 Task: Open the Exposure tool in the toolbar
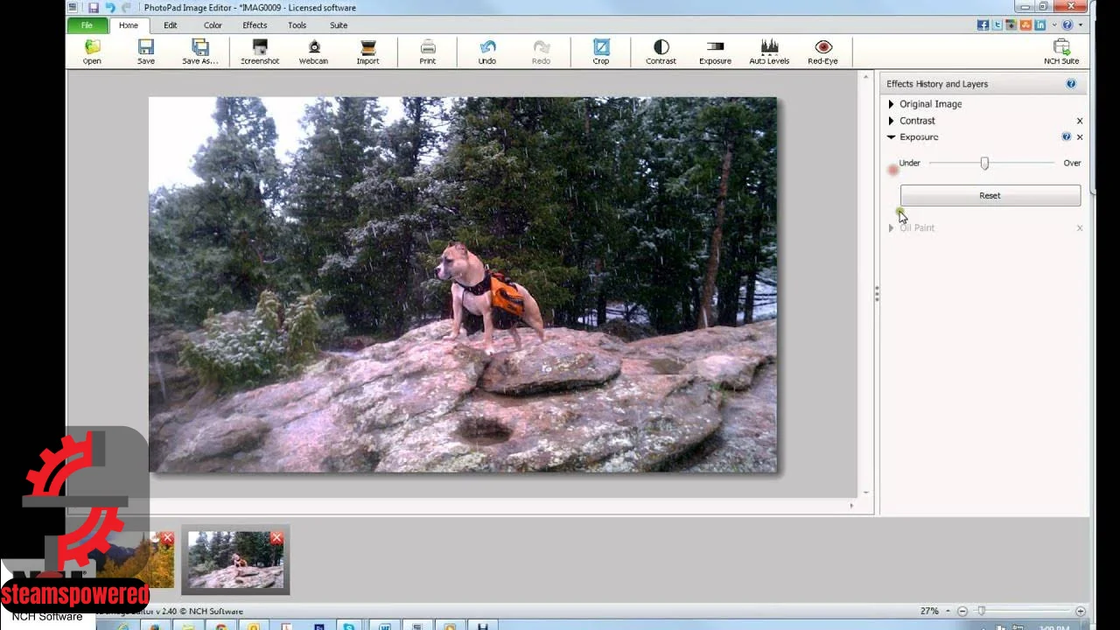click(715, 52)
